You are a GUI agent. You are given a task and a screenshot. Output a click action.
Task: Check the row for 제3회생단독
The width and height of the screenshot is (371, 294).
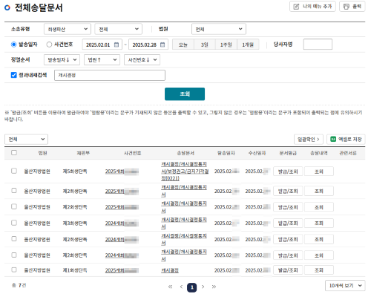click(14, 223)
